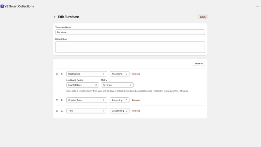
Task: Go back using the arrow beside Edit Furniture
Action: tap(55, 17)
